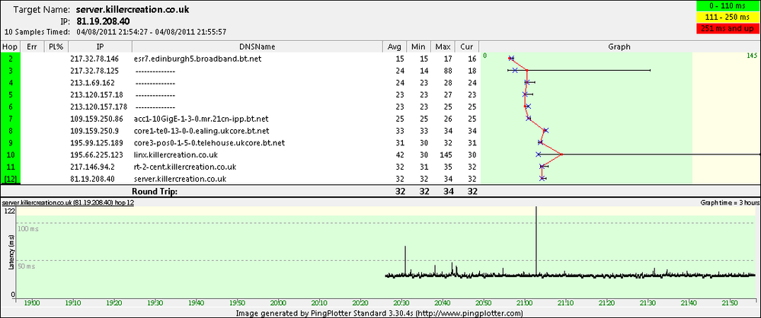Click IP address 217.32.78.146
The height and width of the screenshot is (318, 761).
pos(94,59)
